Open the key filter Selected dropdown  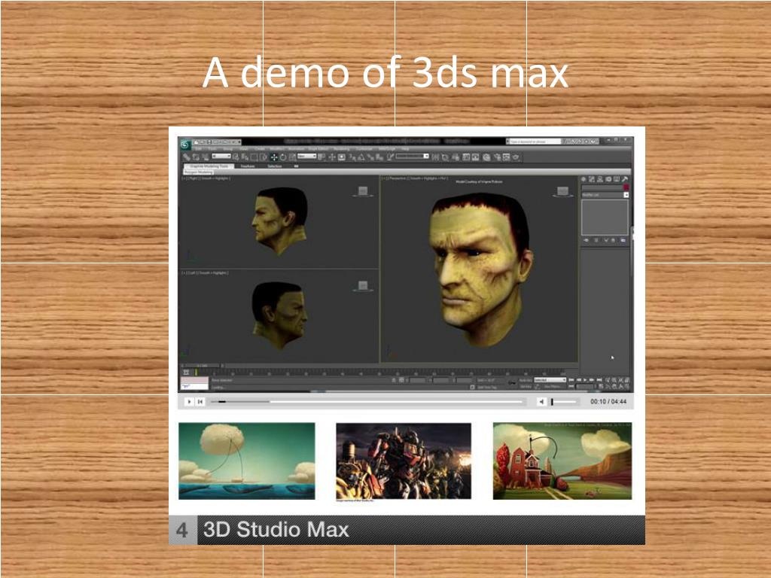550,380
